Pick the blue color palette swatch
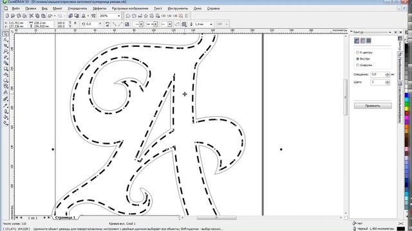The height and width of the screenshot is (231, 412). (x=406, y=95)
